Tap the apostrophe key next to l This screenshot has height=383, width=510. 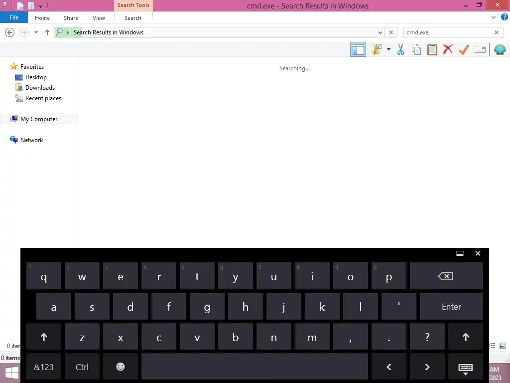399,307
